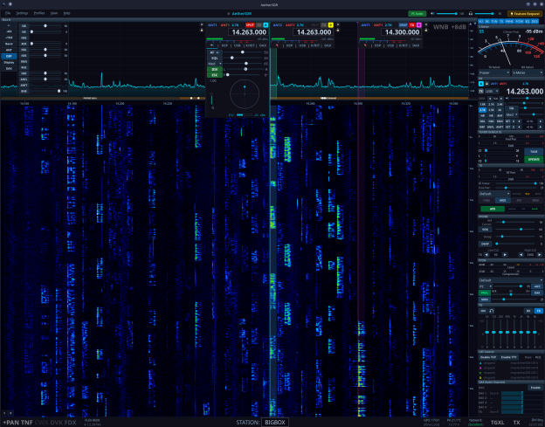Lock slice A with its padlock icon
This screenshot has width=545, height=427.
(x=202, y=31)
